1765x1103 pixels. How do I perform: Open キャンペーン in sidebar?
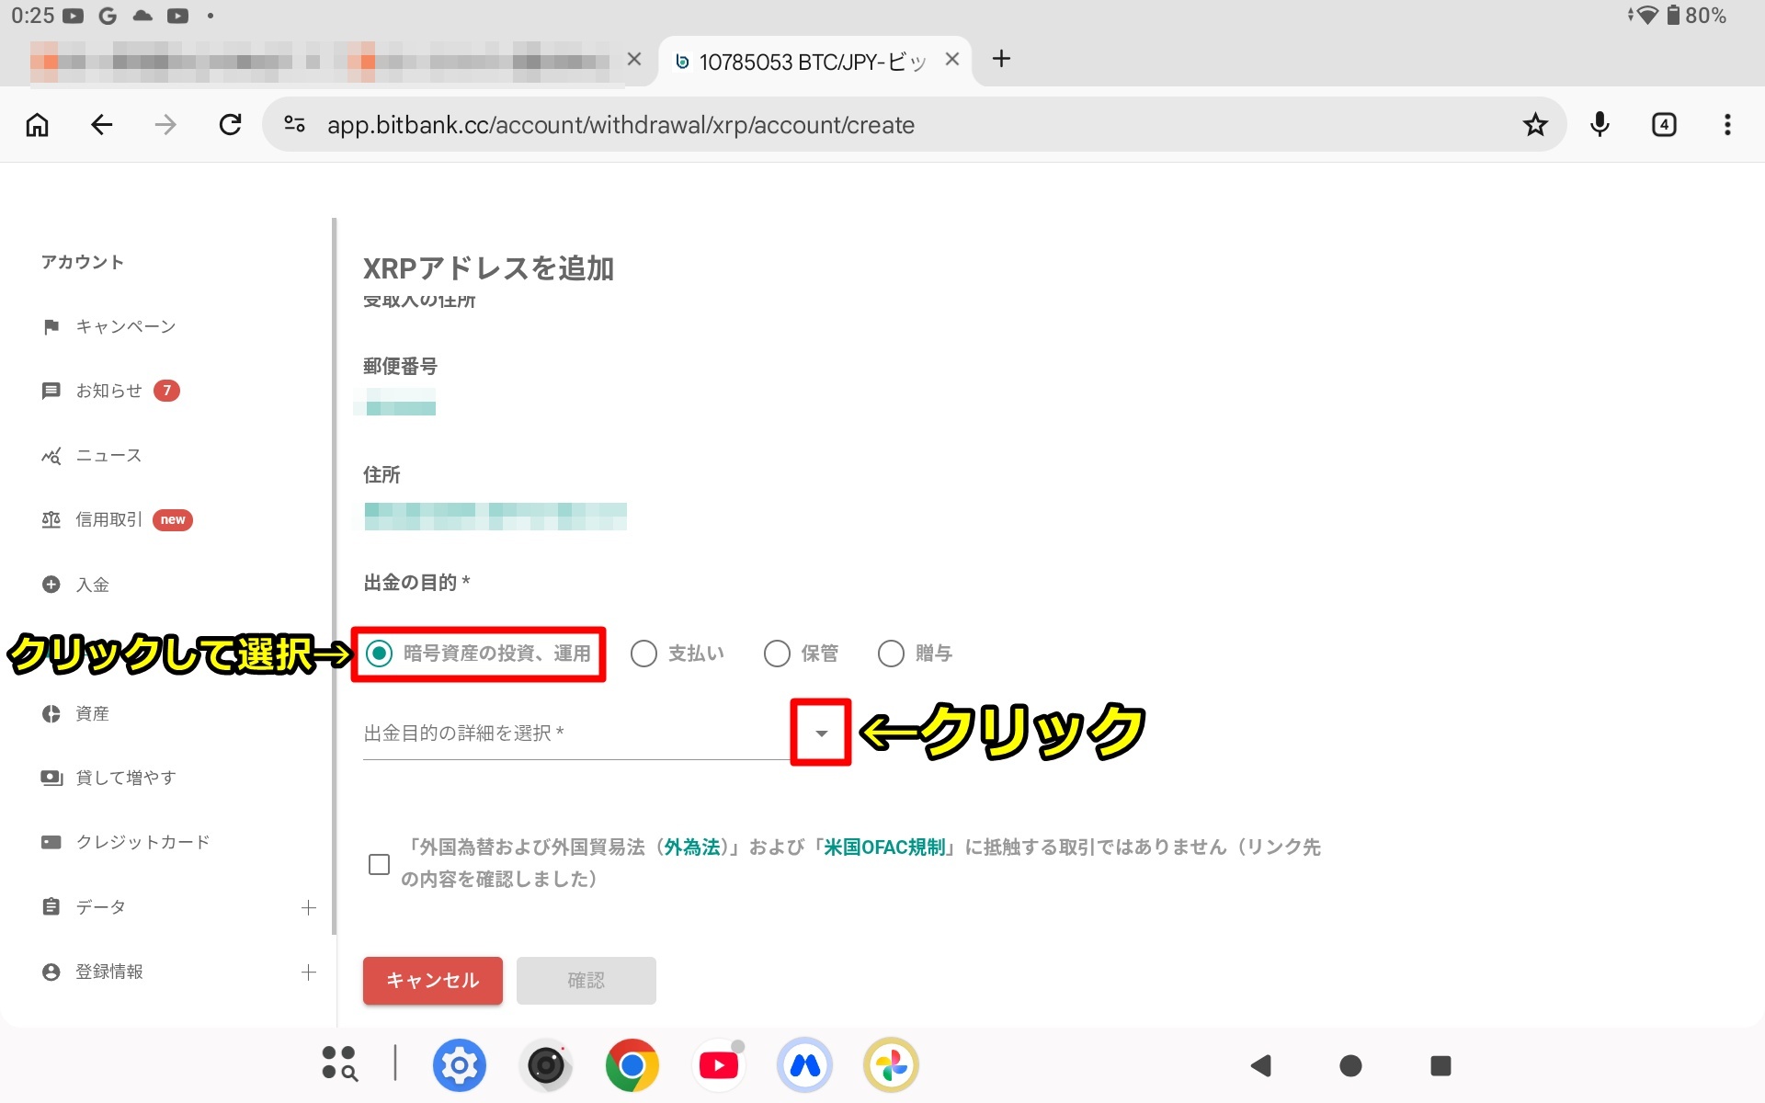point(125,326)
